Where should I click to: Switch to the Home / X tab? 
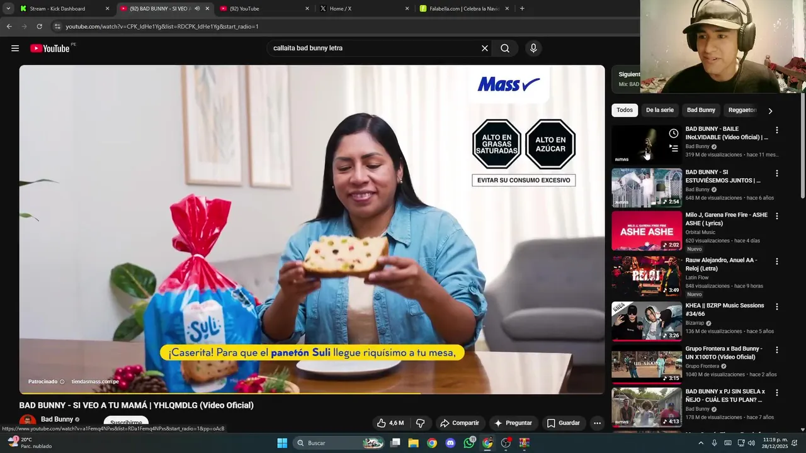click(364, 9)
